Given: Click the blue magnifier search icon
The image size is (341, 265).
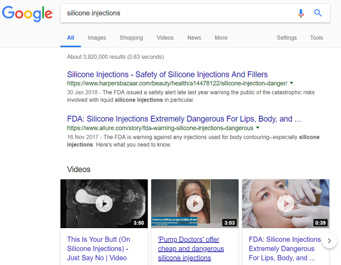Looking at the screenshot, I should [318, 13].
